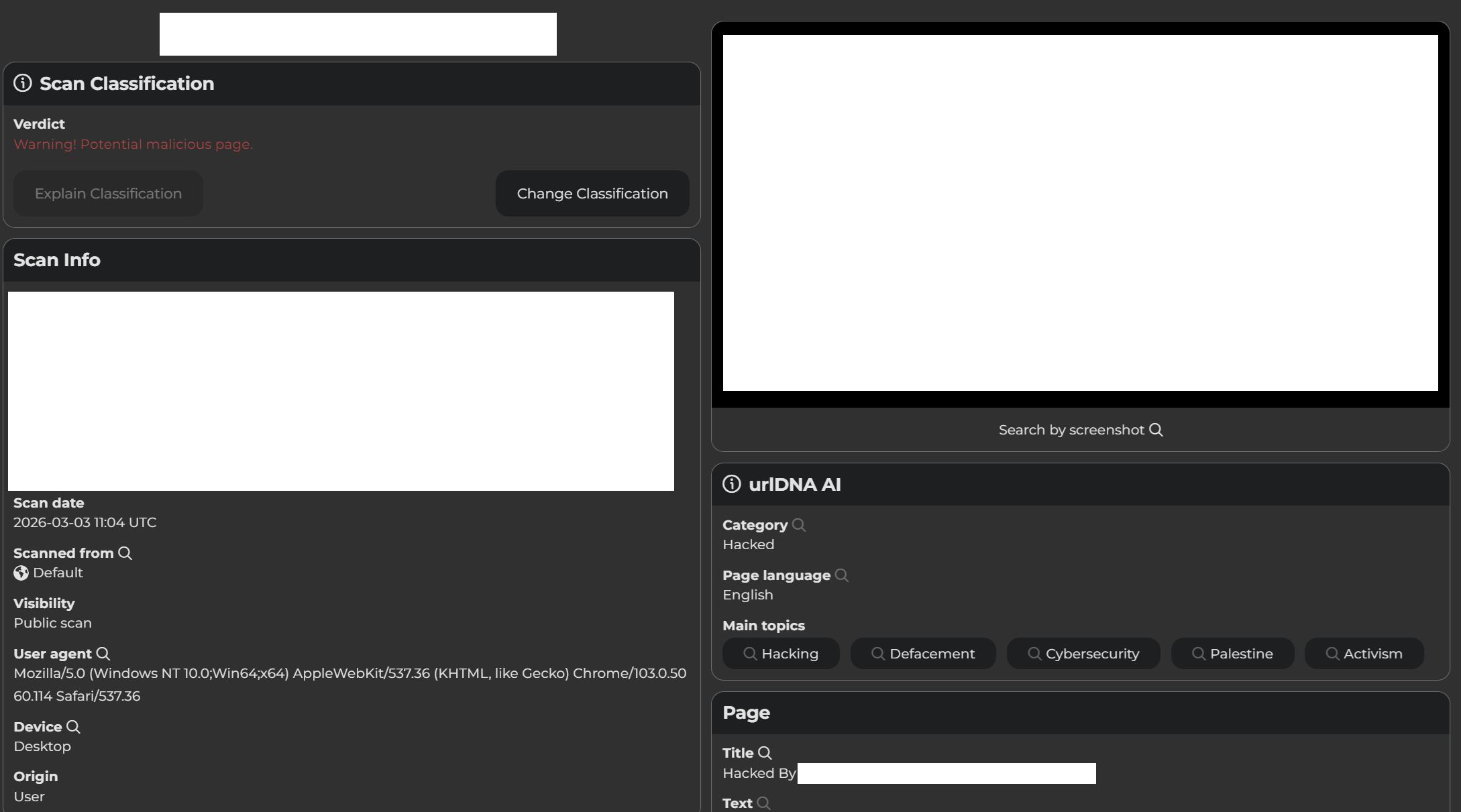
Task: Click the Palestine topic tag
Action: tap(1232, 654)
